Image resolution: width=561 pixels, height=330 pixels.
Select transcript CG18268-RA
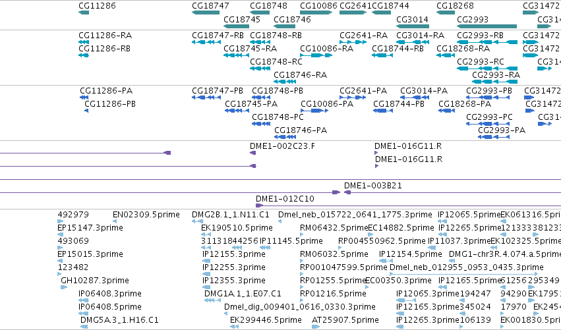463,49
